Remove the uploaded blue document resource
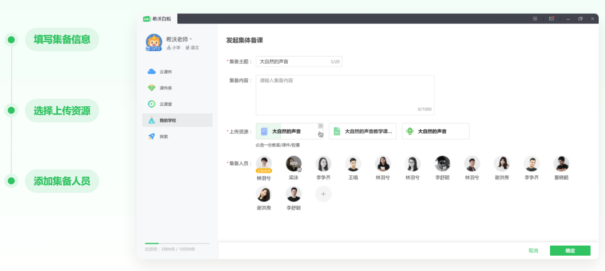The width and height of the screenshot is (605, 271). pos(321,126)
